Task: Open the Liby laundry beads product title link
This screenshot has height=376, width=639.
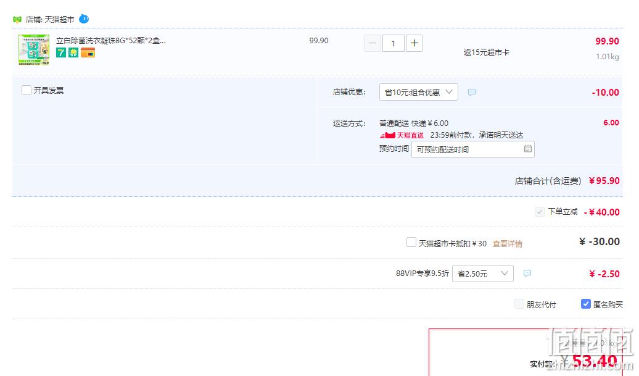Action: (x=111, y=40)
